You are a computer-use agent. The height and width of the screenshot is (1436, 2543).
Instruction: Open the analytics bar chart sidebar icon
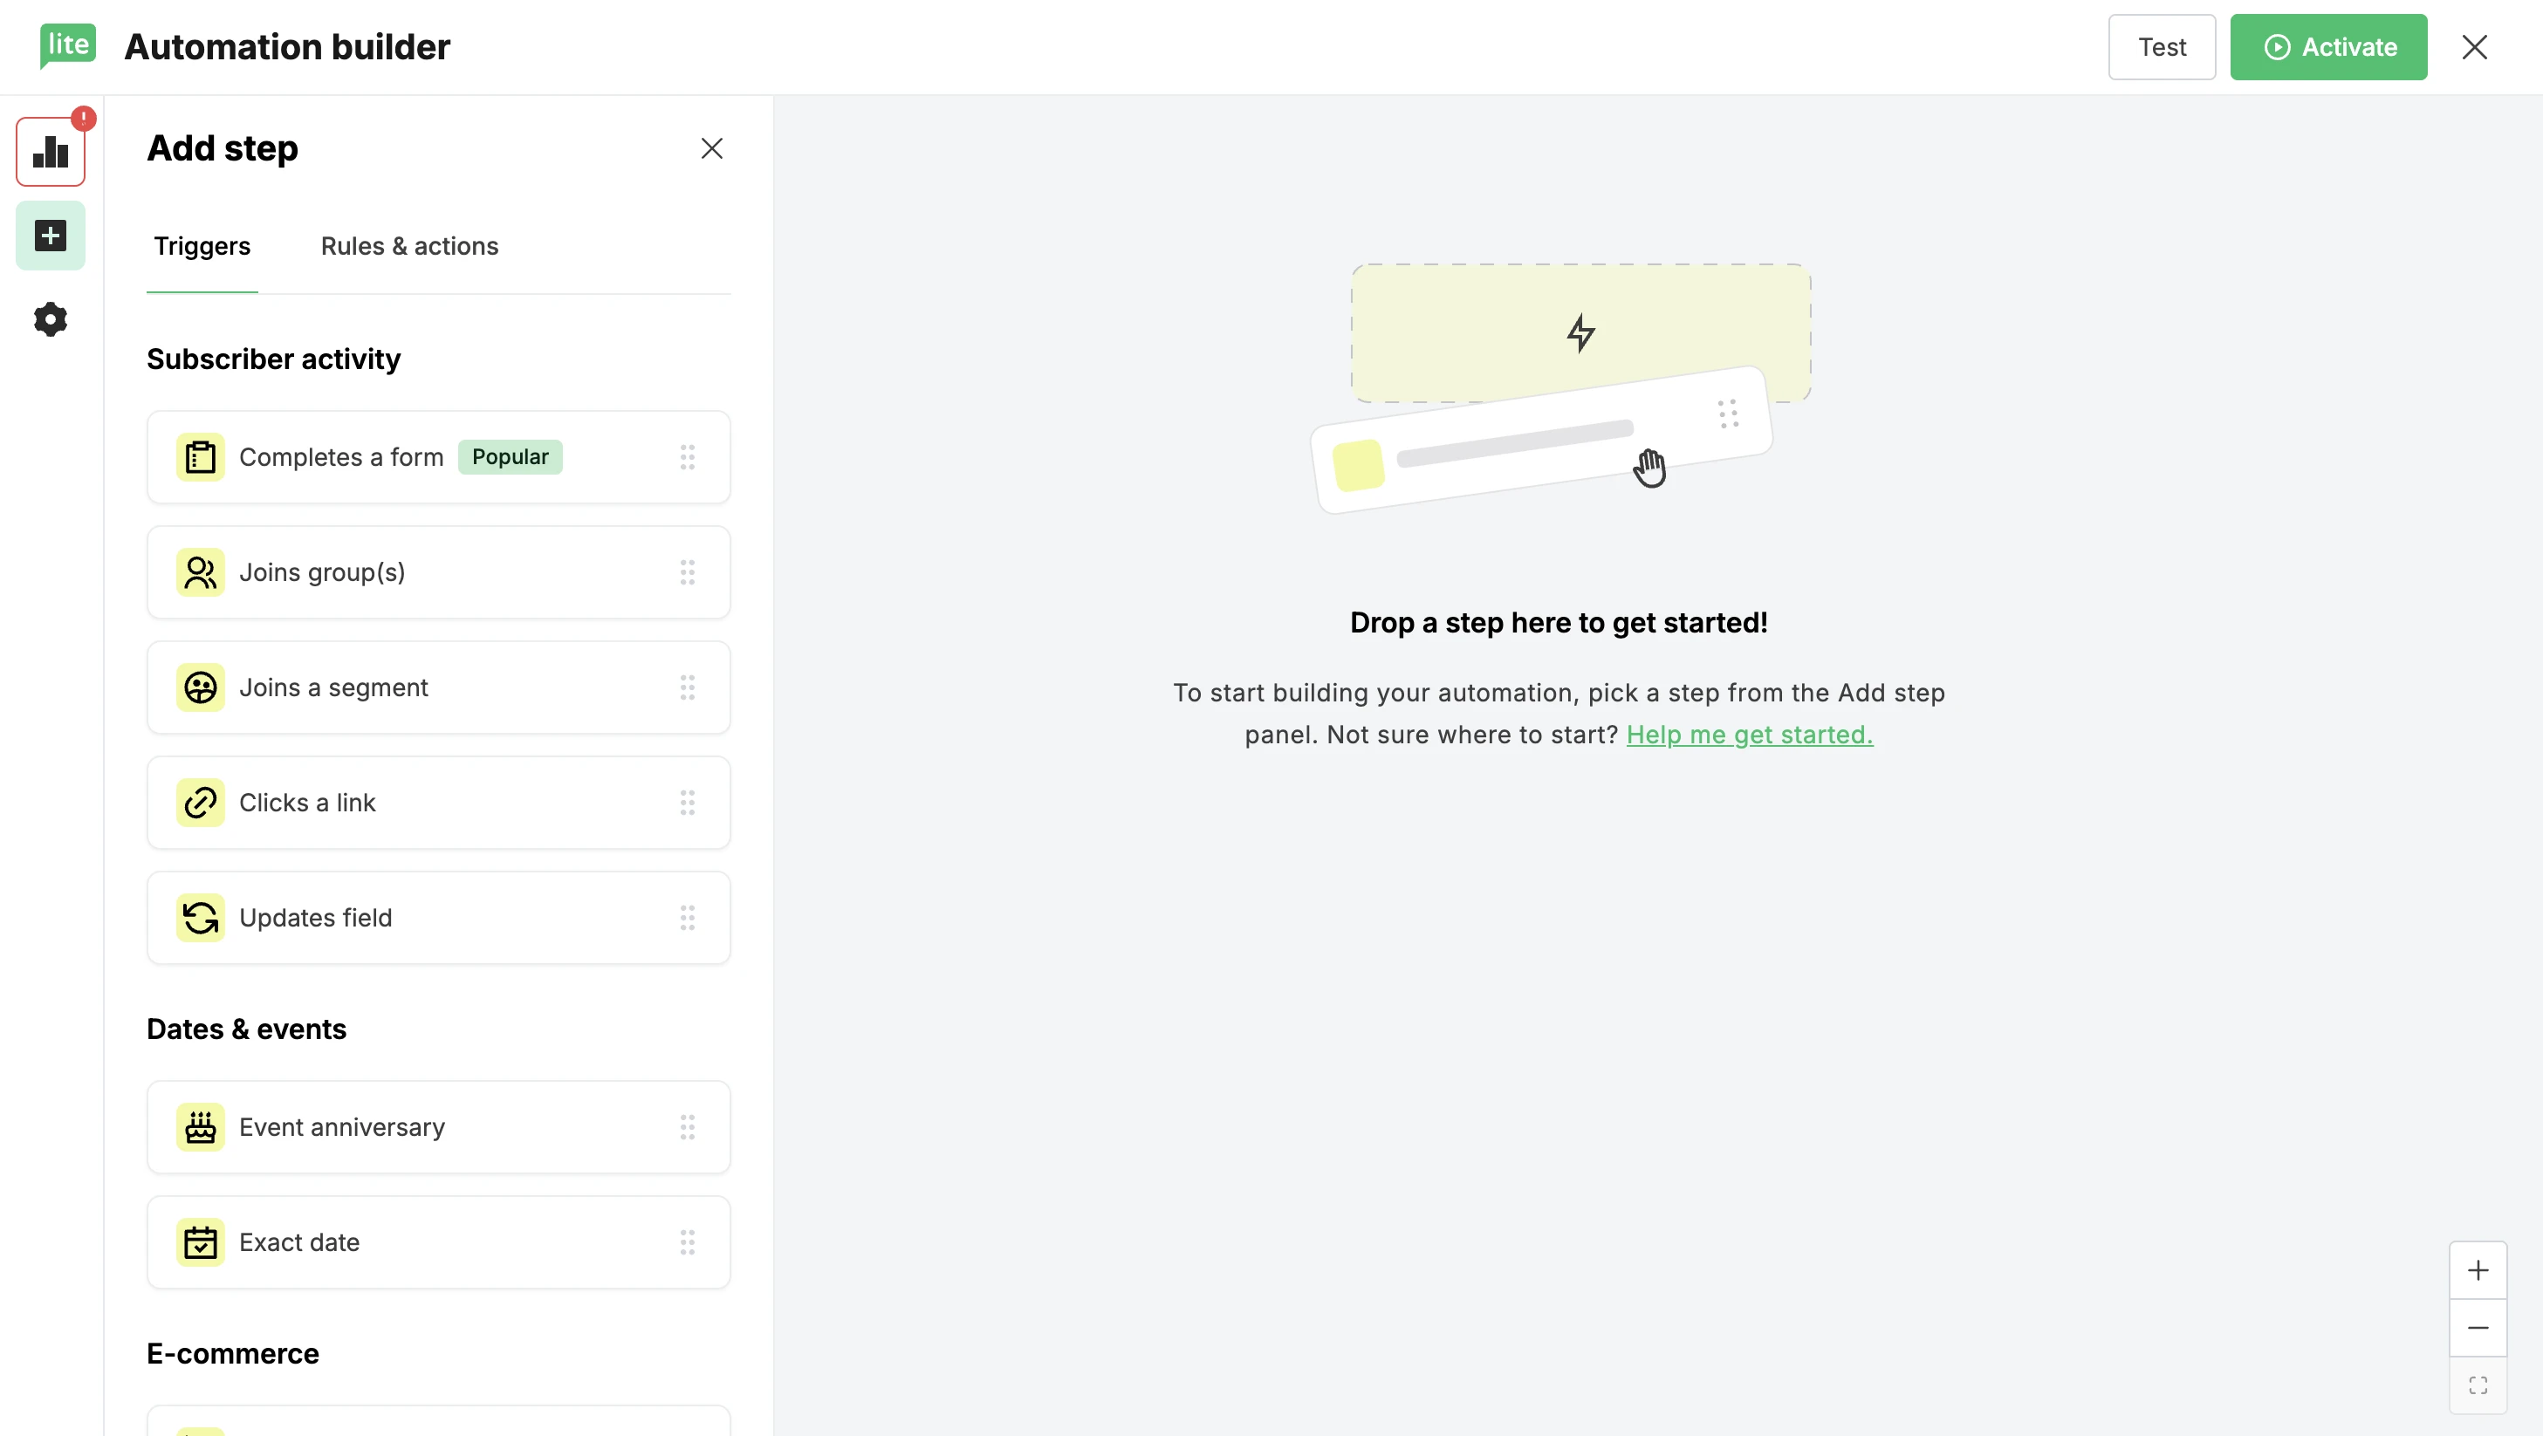(51, 152)
